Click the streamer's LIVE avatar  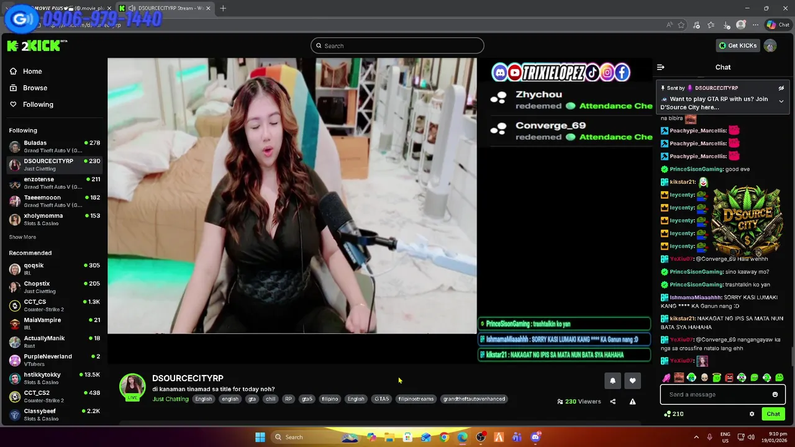pyautogui.click(x=132, y=387)
